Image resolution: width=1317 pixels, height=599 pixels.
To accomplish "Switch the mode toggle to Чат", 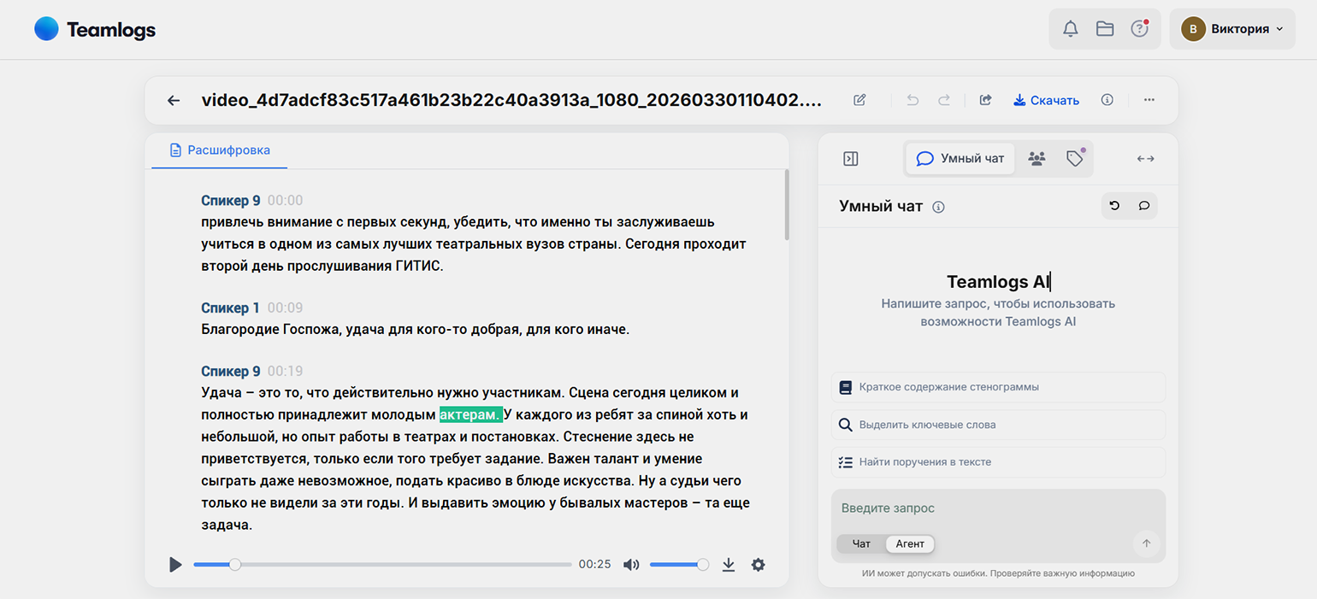I will click(861, 543).
